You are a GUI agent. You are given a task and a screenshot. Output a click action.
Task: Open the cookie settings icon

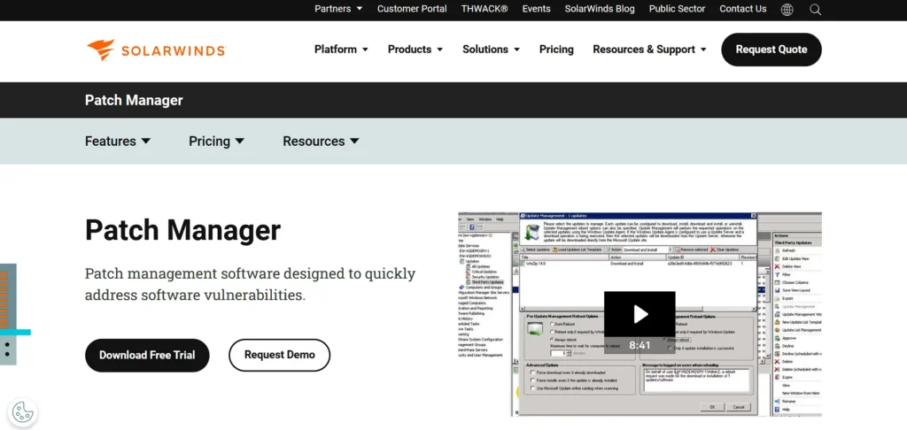pyautogui.click(x=22, y=412)
